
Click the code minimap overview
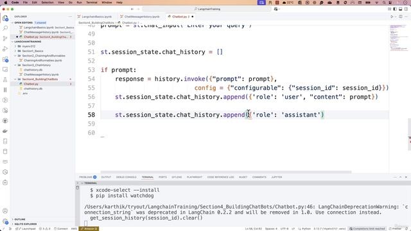(398, 38)
